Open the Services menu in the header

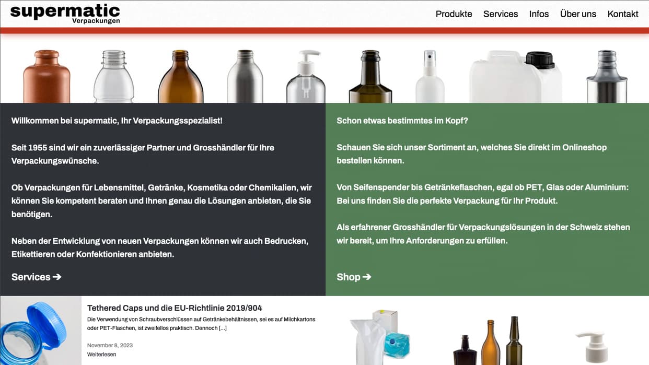click(x=501, y=14)
